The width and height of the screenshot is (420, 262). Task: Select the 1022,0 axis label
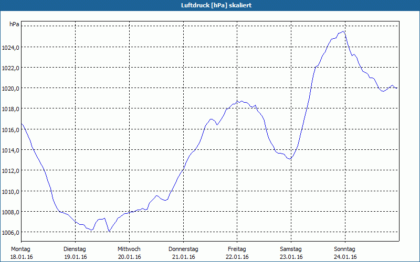[10, 68]
